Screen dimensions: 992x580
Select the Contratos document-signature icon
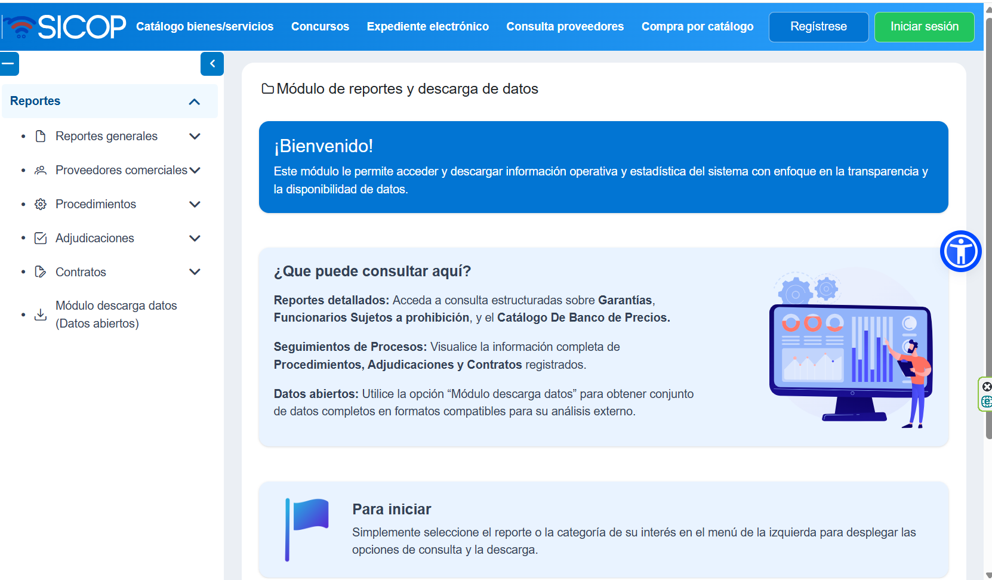(40, 272)
